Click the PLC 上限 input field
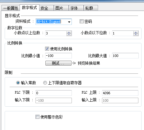This screenshot has width=144, height=130. click(x=120, y=93)
